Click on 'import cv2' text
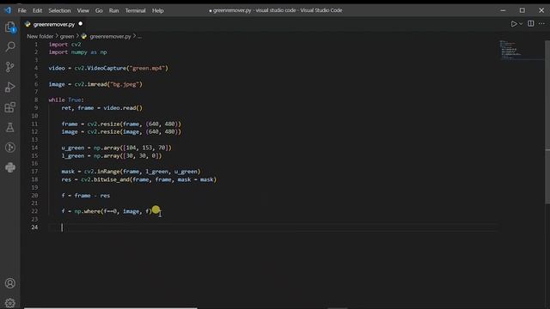The image size is (550, 309). 65,44
